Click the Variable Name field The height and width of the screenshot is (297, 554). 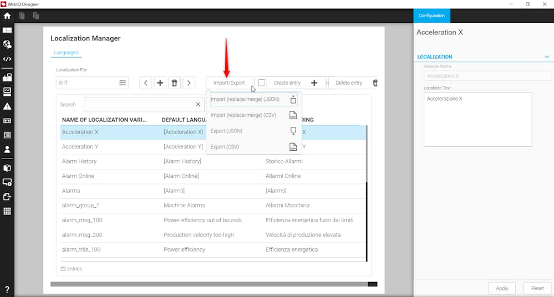[x=487, y=76]
